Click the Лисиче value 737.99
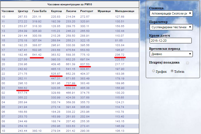This screenshot has width=201, height=134. [x=70, y=83]
